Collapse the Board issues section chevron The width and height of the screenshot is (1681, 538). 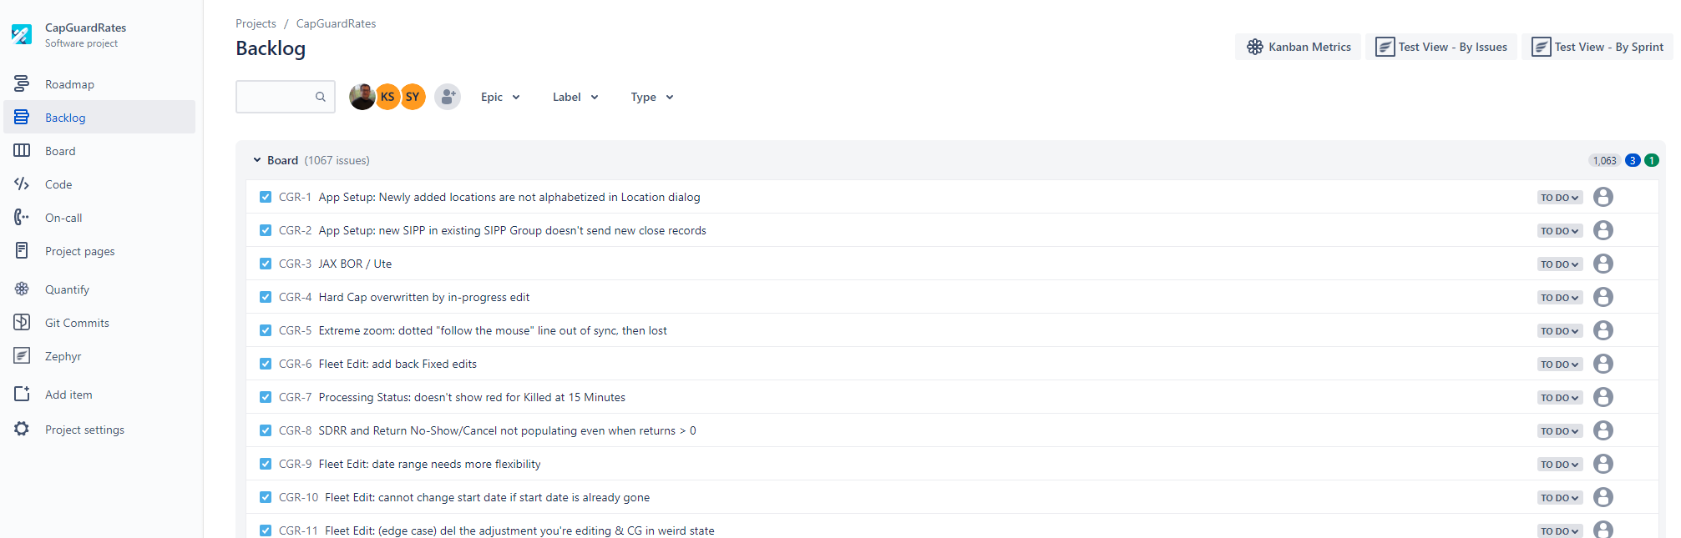[x=257, y=160]
